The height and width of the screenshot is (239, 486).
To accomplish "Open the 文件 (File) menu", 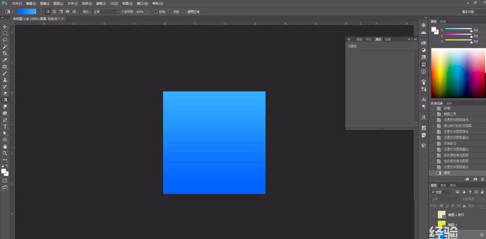I will click(17, 3).
